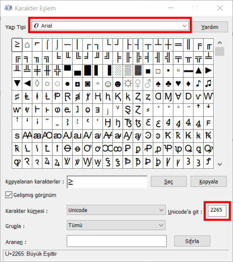
Task: Choose the lozenge diamond outline character
Action: point(37,84)
